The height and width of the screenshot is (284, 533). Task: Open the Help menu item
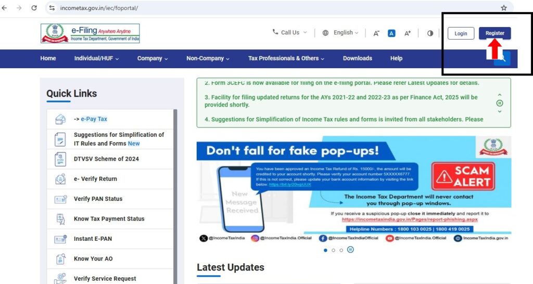pyautogui.click(x=396, y=58)
